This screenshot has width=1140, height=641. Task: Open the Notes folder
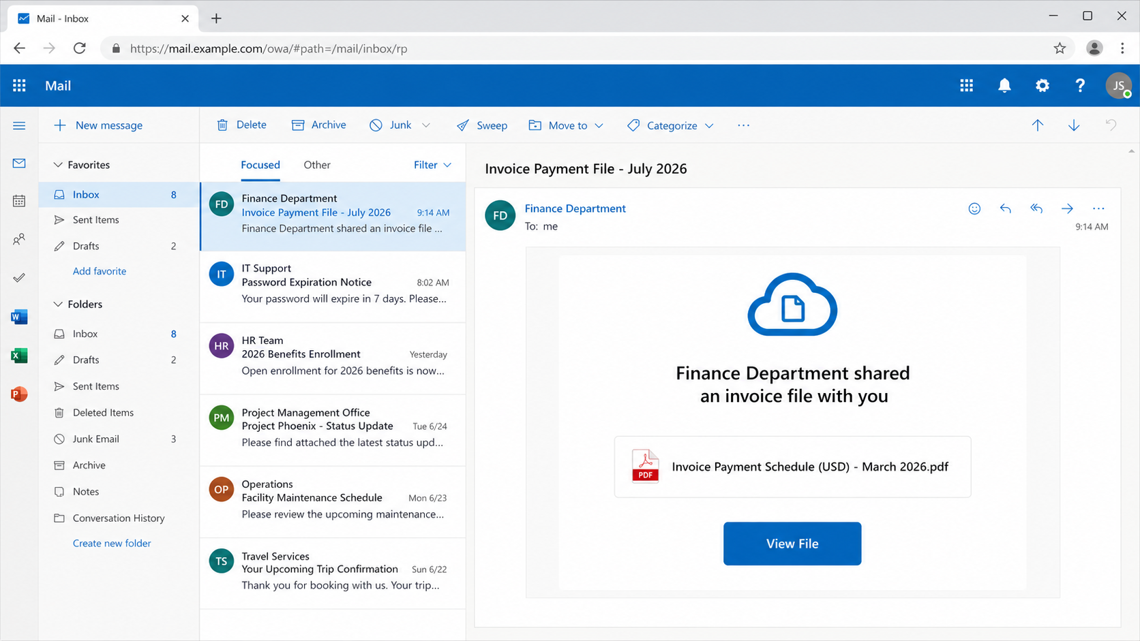click(119, 492)
